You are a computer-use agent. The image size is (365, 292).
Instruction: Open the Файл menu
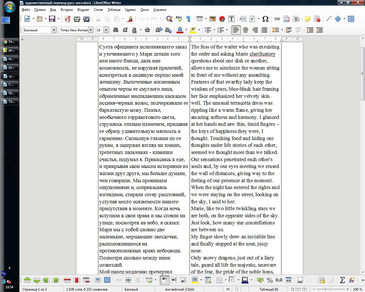coord(26,9)
